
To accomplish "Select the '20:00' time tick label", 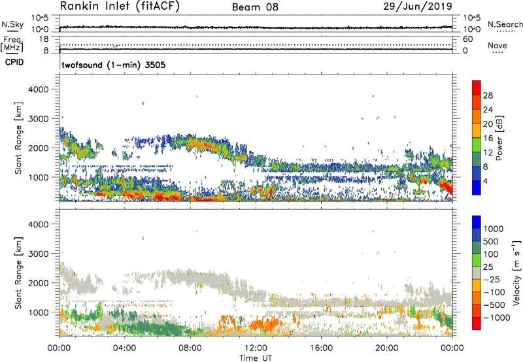I will click(x=386, y=348).
